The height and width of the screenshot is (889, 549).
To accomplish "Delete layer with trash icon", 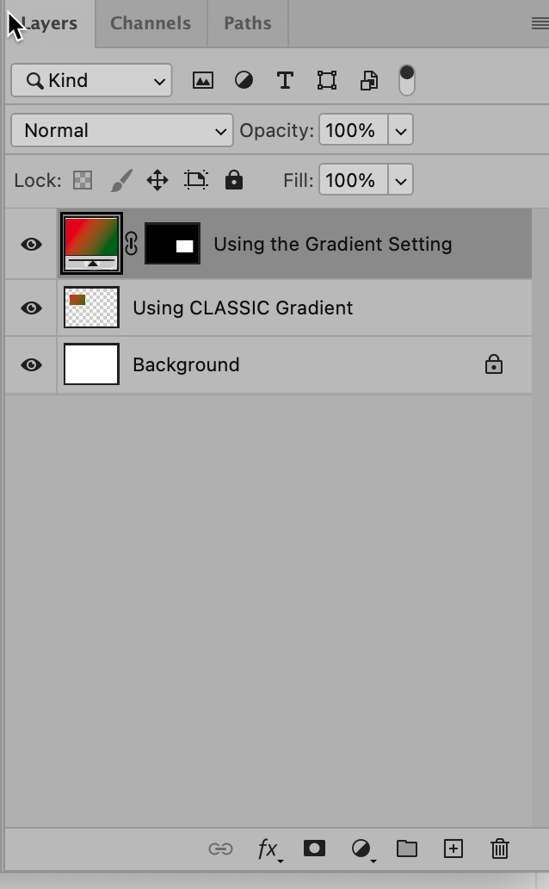I will click(500, 849).
